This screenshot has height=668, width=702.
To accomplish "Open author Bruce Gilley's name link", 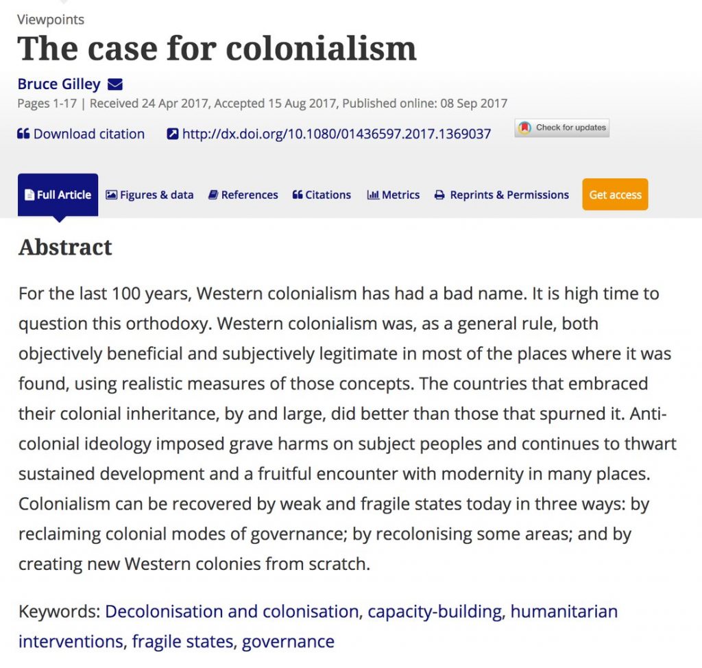I will [x=59, y=84].
